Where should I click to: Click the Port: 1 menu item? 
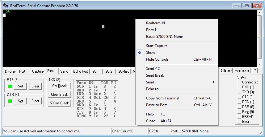(177, 30)
